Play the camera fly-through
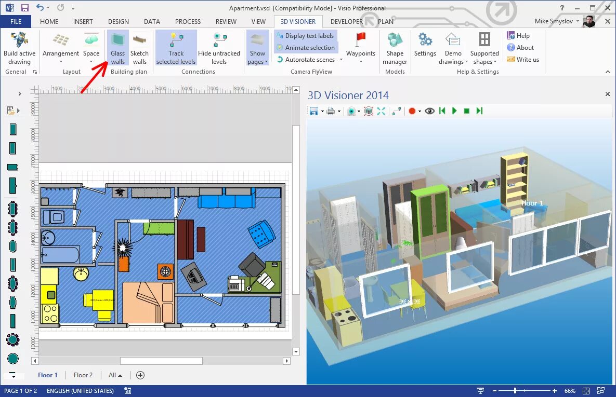Viewport: 616px width, 397px height. click(x=454, y=111)
